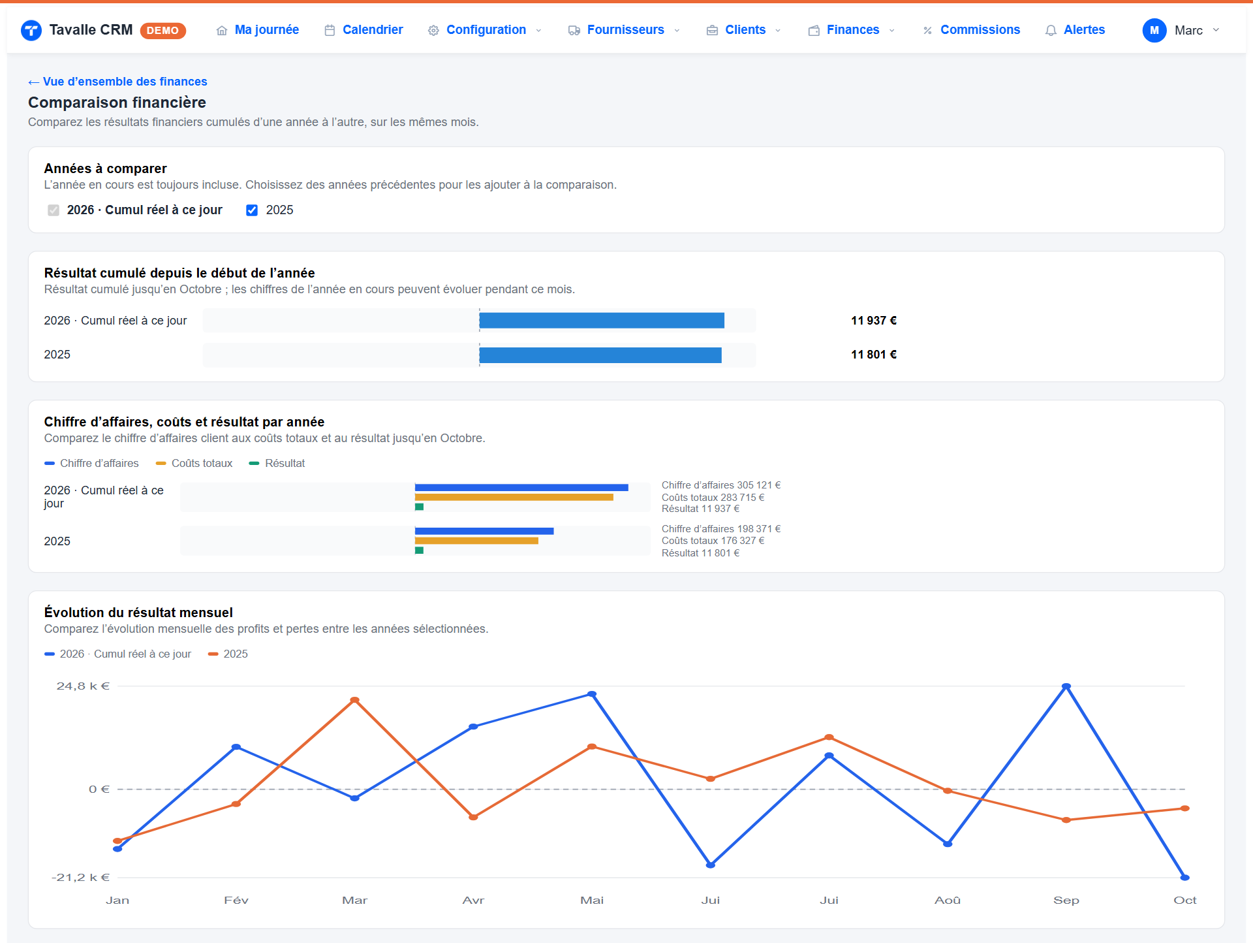Click the briefcase icon beside Clients

click(712, 31)
